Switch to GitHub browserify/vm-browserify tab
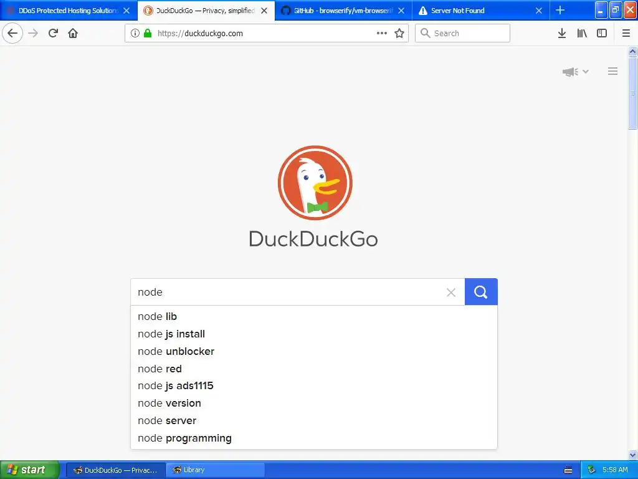This screenshot has height=479, width=638. 343,11
